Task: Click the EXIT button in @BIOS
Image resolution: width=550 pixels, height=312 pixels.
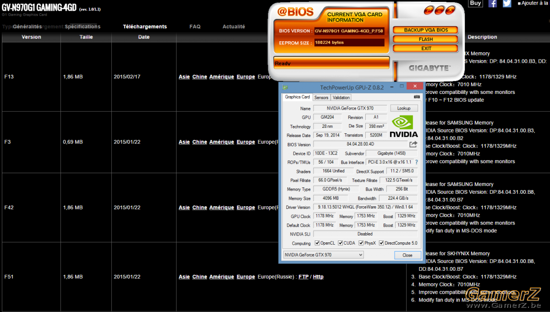Action: coord(426,48)
